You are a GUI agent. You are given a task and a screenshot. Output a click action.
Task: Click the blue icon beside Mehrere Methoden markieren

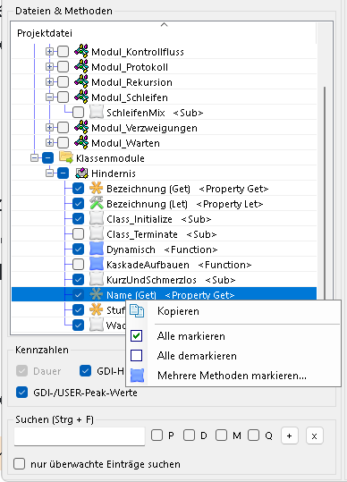pyautogui.click(x=137, y=376)
